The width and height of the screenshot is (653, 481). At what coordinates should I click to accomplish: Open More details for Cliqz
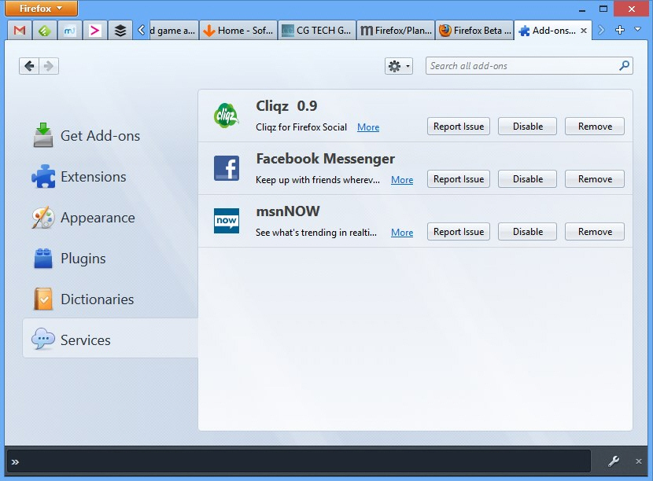pos(368,127)
